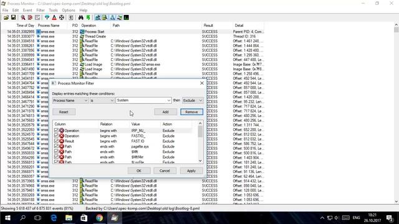Screen dimensions: 399x224
Task: Click the Save toolbar icon
Action: pos(13,17)
